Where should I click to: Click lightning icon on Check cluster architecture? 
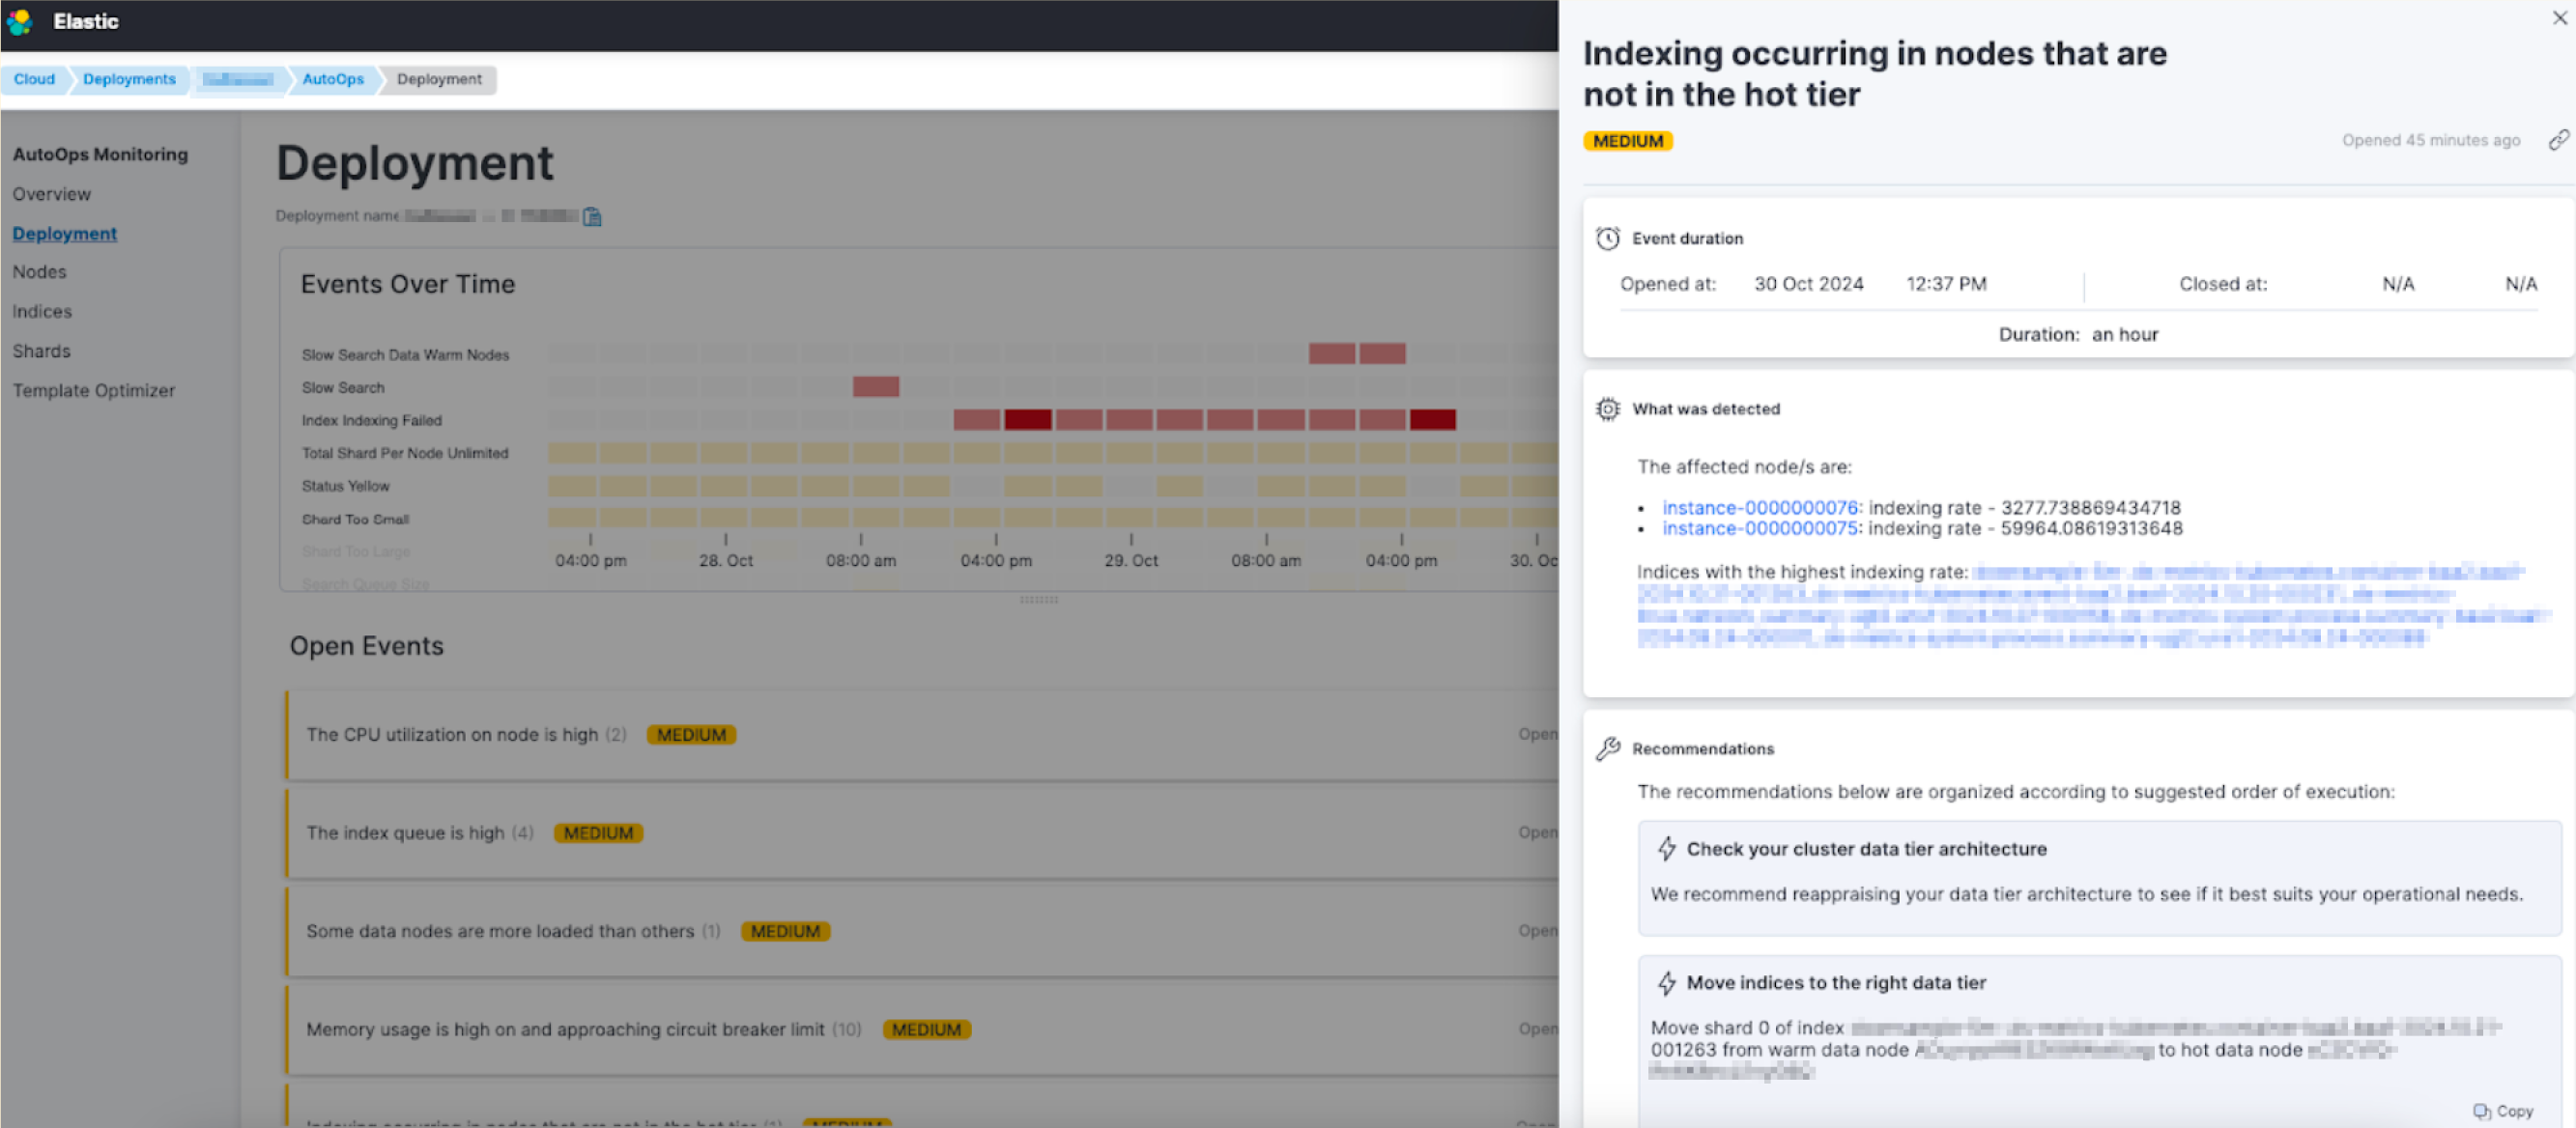(1666, 848)
